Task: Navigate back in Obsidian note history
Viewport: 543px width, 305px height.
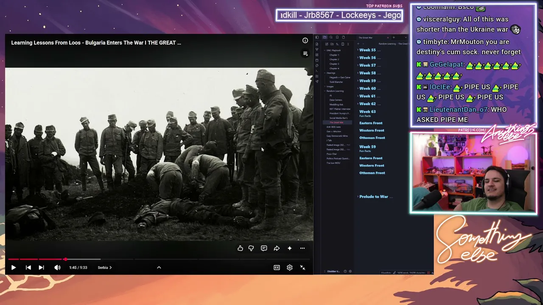Action: 358,44
